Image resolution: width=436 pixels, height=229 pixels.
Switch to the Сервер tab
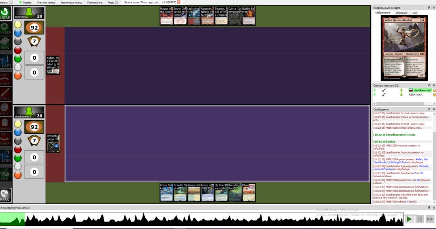[x=24, y=2]
